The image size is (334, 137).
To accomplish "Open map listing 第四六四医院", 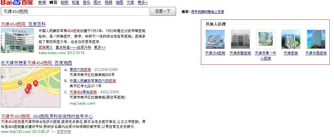I will pos(80,69).
